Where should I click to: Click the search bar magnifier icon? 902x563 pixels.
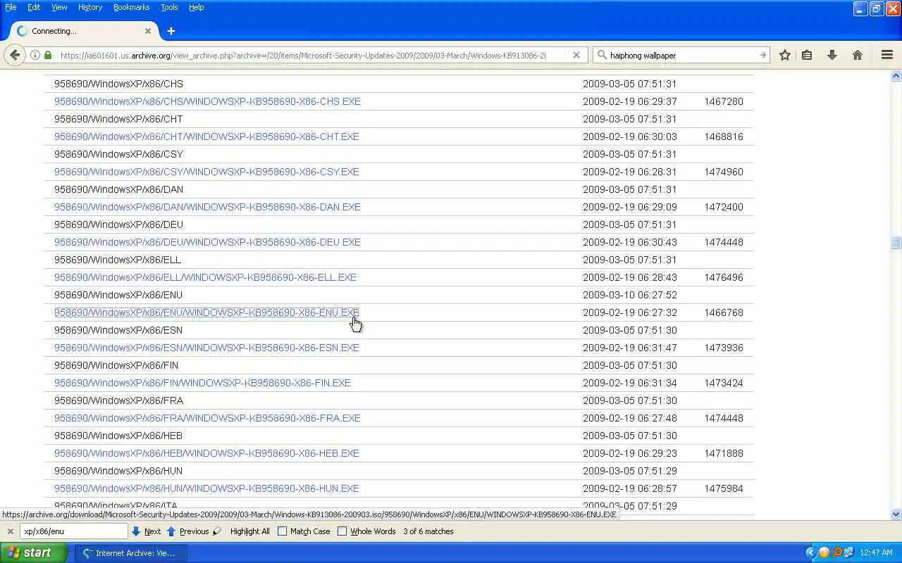point(602,55)
